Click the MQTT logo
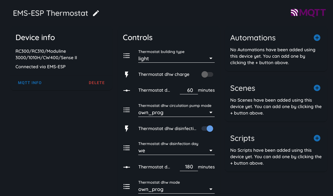 pos(308,13)
